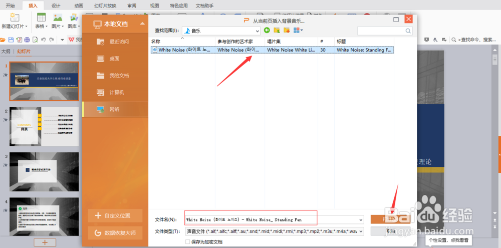Click the undo arrow icon
Screen dimensions: 501x248
pos(43,40)
